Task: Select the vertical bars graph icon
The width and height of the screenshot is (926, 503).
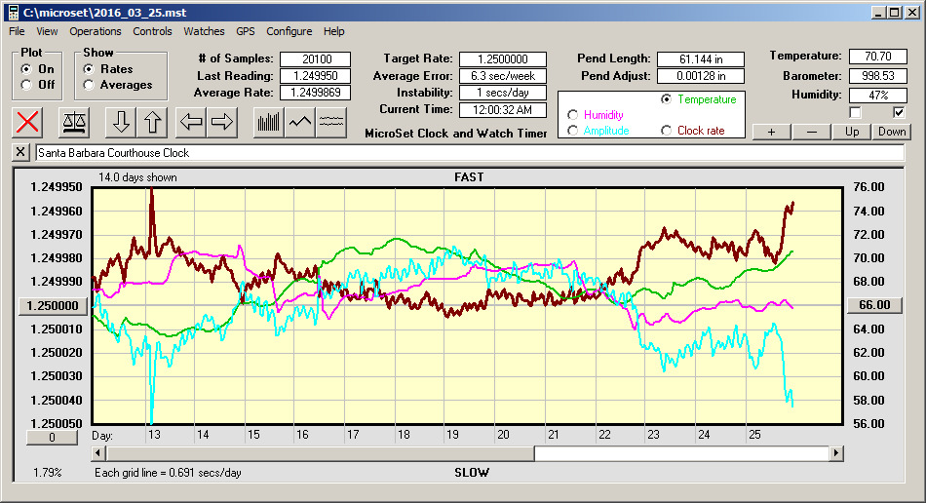Action: 268,123
